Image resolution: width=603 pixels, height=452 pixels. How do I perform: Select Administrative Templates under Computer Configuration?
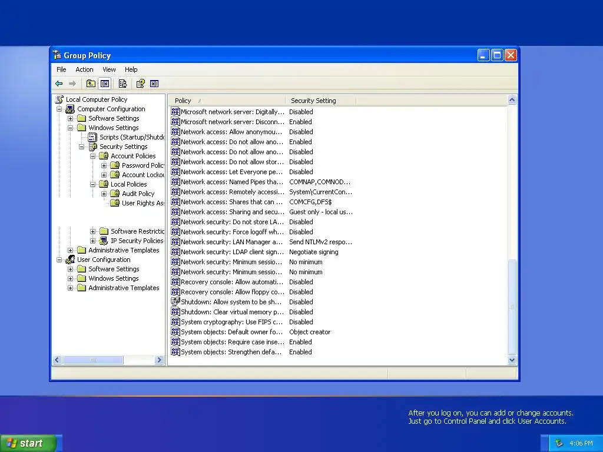(x=124, y=250)
